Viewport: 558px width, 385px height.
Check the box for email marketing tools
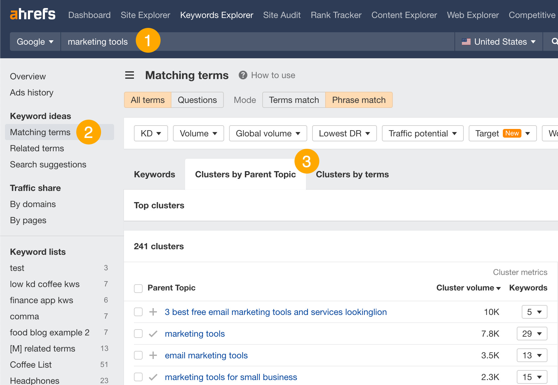pos(138,355)
